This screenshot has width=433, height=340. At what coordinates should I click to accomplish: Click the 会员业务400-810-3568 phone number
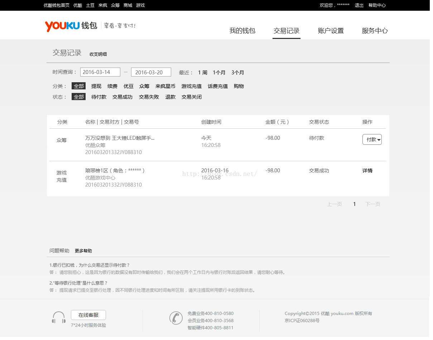coord(211,321)
